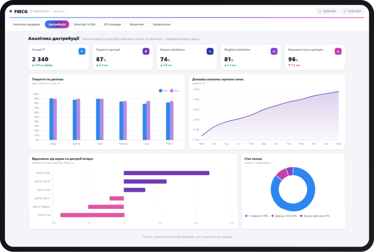Open the KPI команди tab
374x252 pixels.
tap(112, 24)
